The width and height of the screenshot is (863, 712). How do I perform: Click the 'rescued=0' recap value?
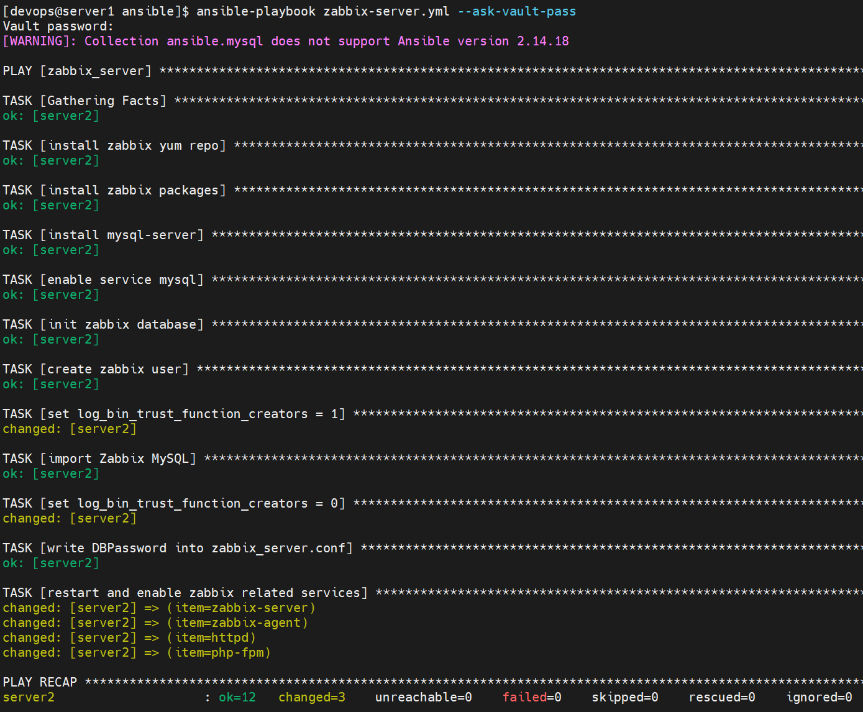click(722, 697)
